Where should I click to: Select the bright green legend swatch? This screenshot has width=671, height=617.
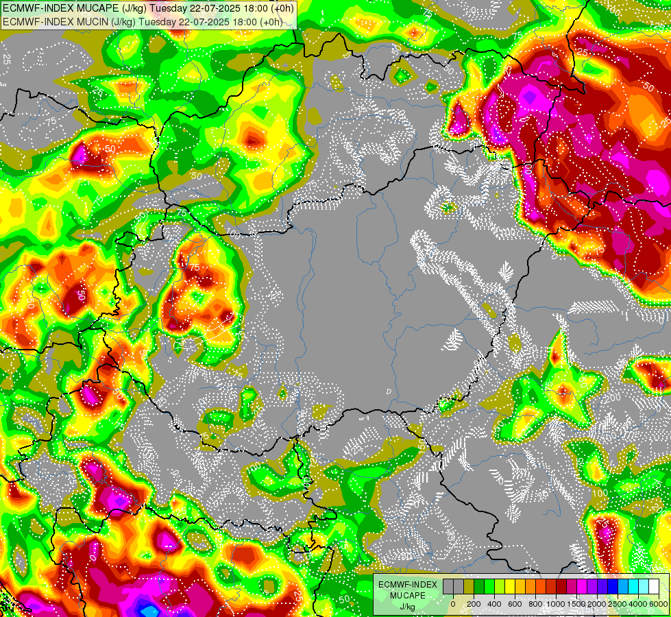point(489,586)
